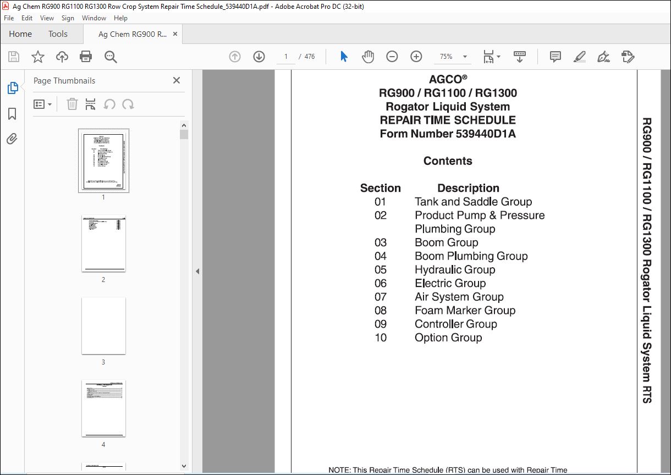The image size is (671, 475).
Task: Rotate pages clockwise
Action: 128,104
